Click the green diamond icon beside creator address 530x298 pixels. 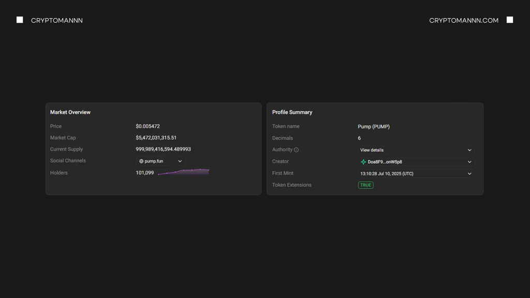point(362,161)
